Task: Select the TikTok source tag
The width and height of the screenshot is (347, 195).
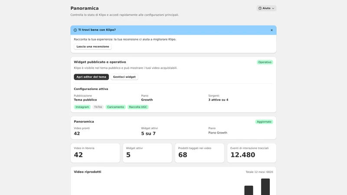Action: tap(98, 107)
